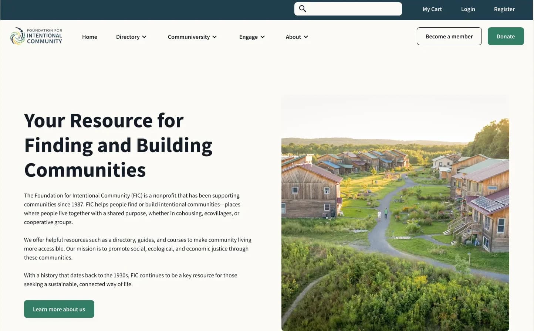Click paragraph starting 'The Foundation for Intentional Community'
The height and width of the screenshot is (331, 534).
[132, 209]
